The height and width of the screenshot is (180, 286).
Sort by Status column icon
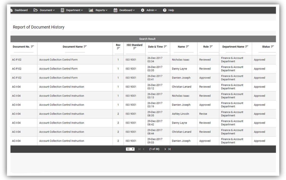(272, 46)
